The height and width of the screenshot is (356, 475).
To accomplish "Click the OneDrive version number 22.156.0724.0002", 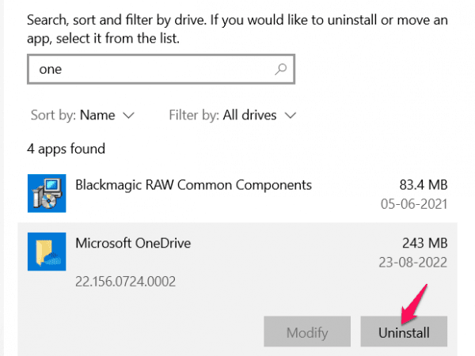I will pyautogui.click(x=125, y=281).
